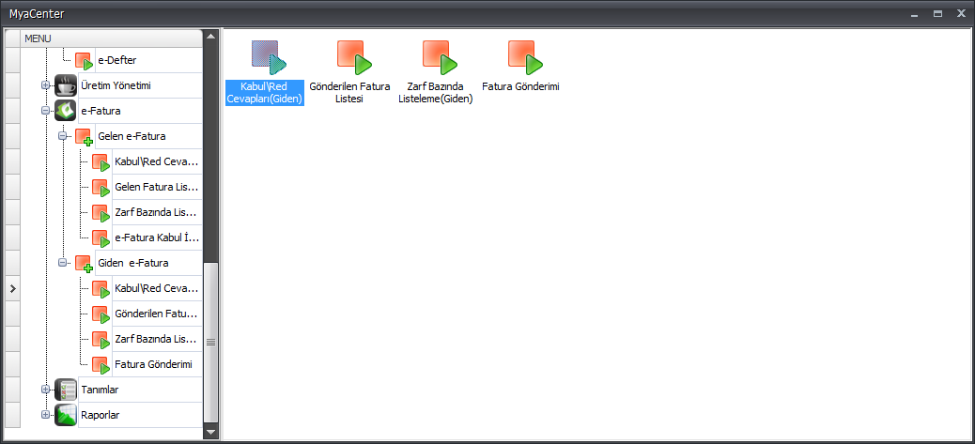Screen dimensions: 975x444
Task: Select Giden e-Fatura label
Action: click(133, 263)
